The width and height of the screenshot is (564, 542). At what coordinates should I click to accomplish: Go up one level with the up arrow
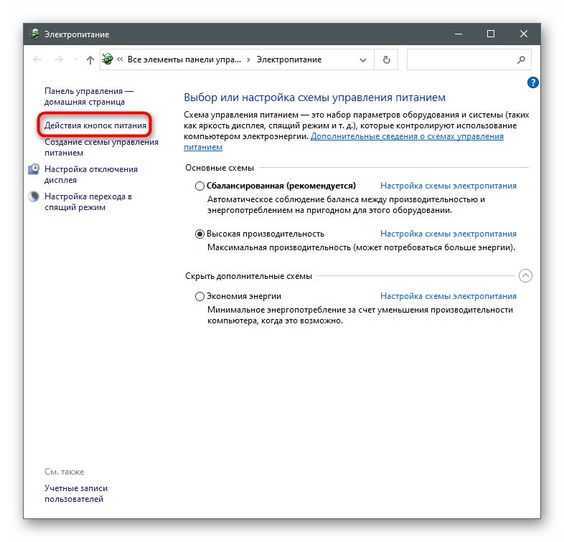coord(90,60)
